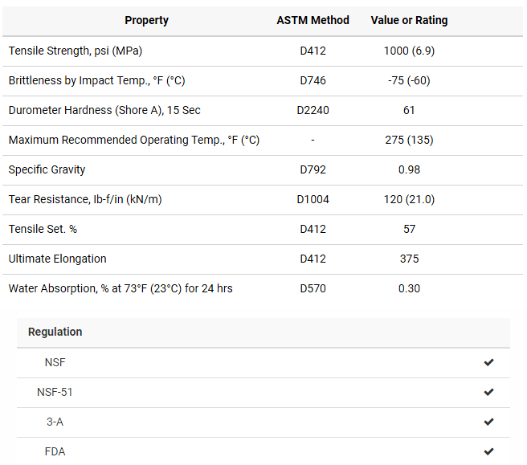The image size is (527, 465).
Task: Click the Water Absorption value 0.30
Action: (409, 288)
